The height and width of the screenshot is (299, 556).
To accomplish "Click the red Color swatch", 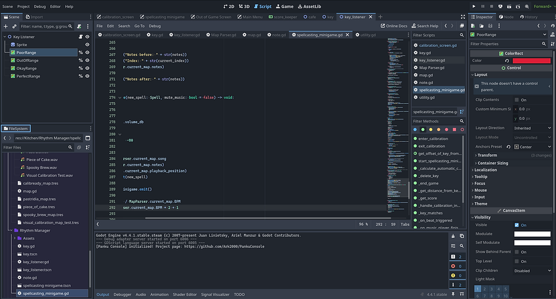I will pyautogui.click(x=531, y=61).
